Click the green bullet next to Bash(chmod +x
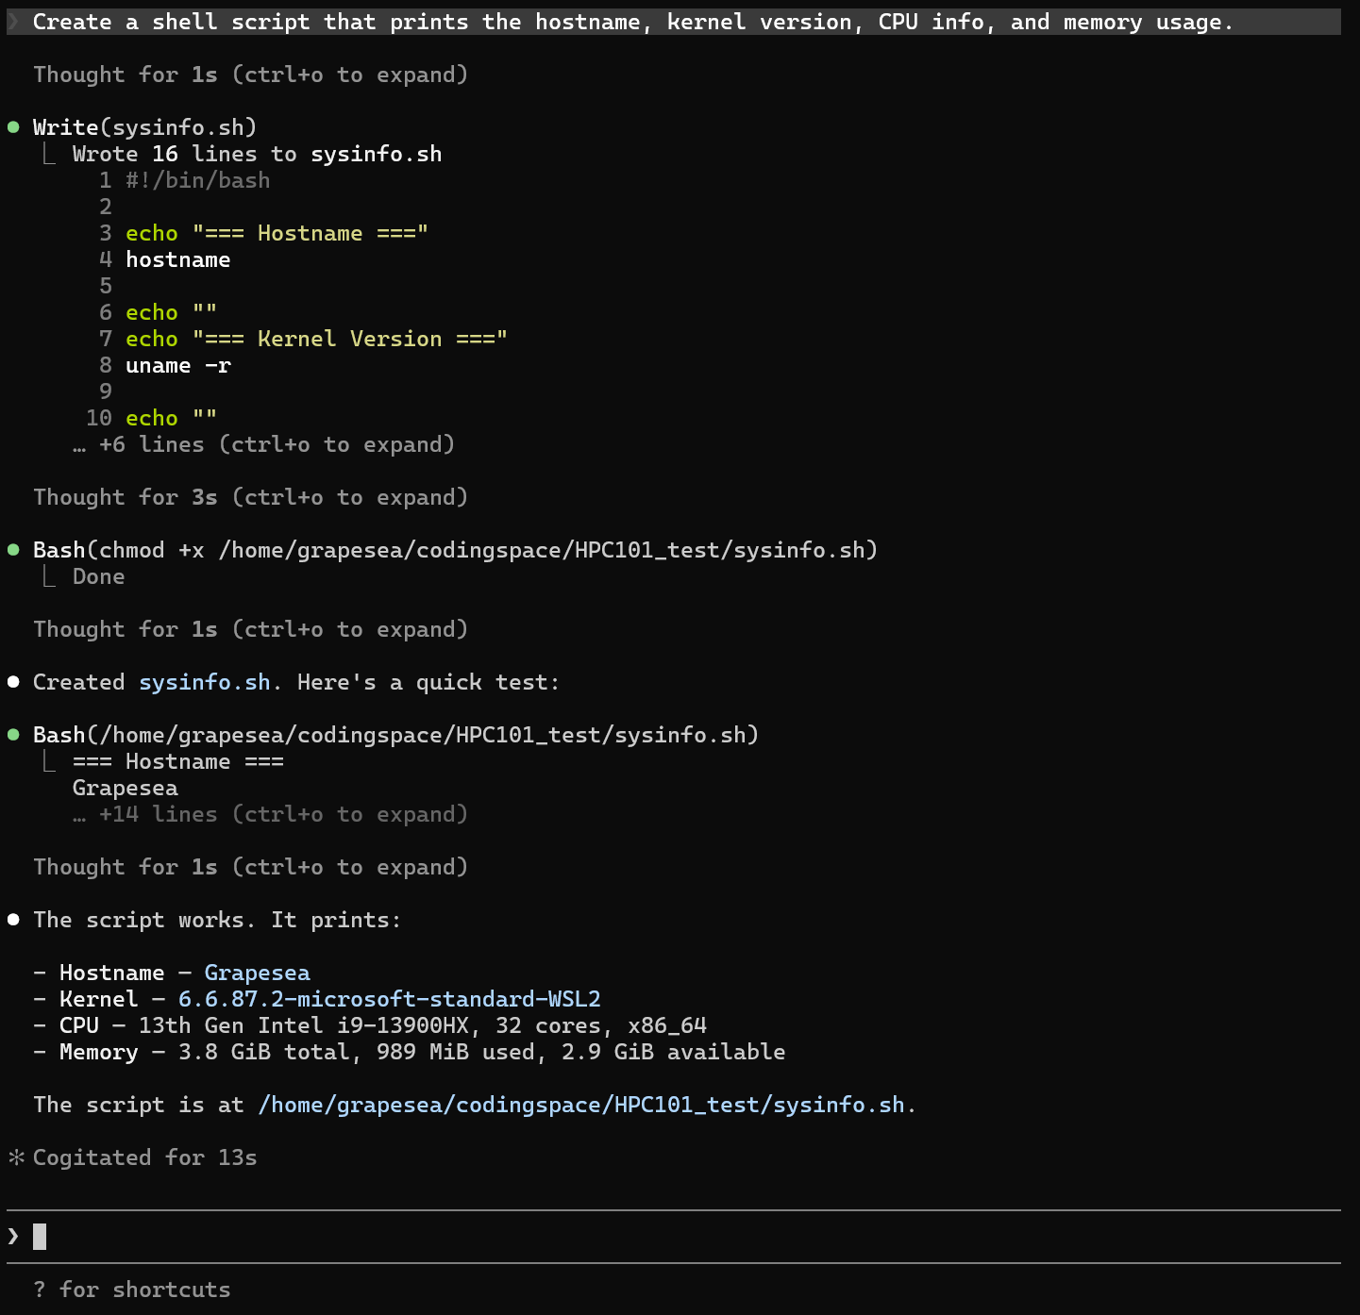 (13, 550)
